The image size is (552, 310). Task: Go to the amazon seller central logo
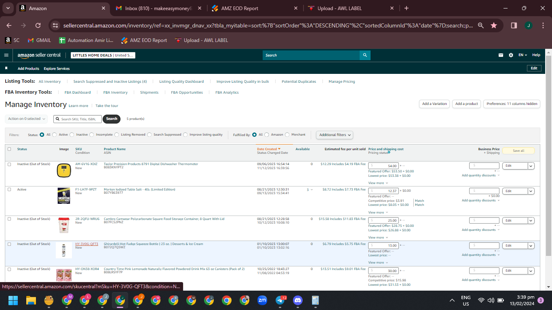click(39, 55)
